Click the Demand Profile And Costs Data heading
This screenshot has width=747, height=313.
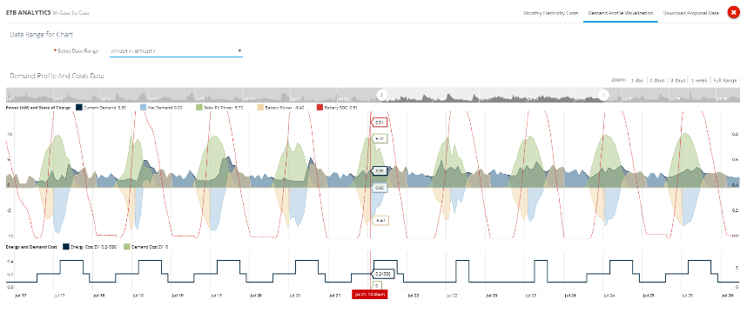click(57, 76)
